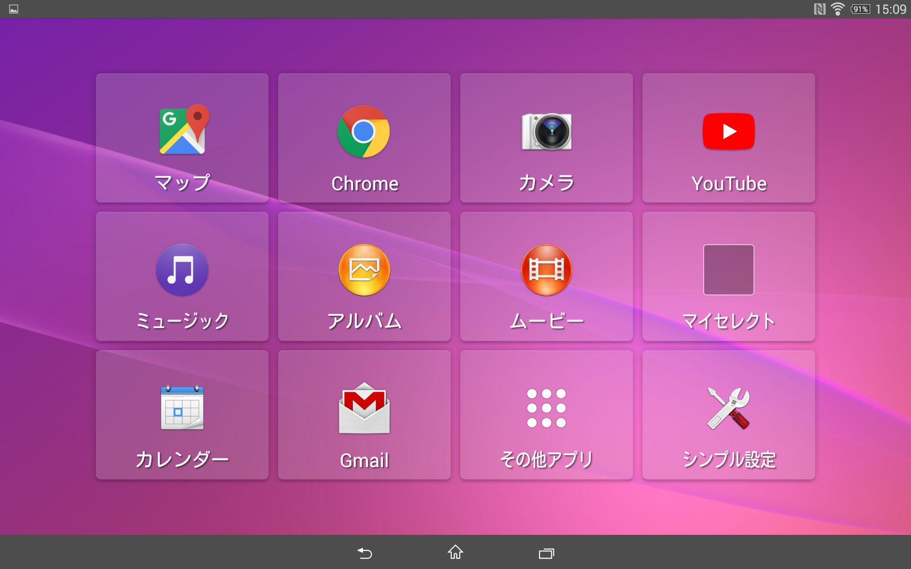Viewport: 911px width, 569px height.
Task: Launch the Chrome browser
Action: (x=364, y=138)
